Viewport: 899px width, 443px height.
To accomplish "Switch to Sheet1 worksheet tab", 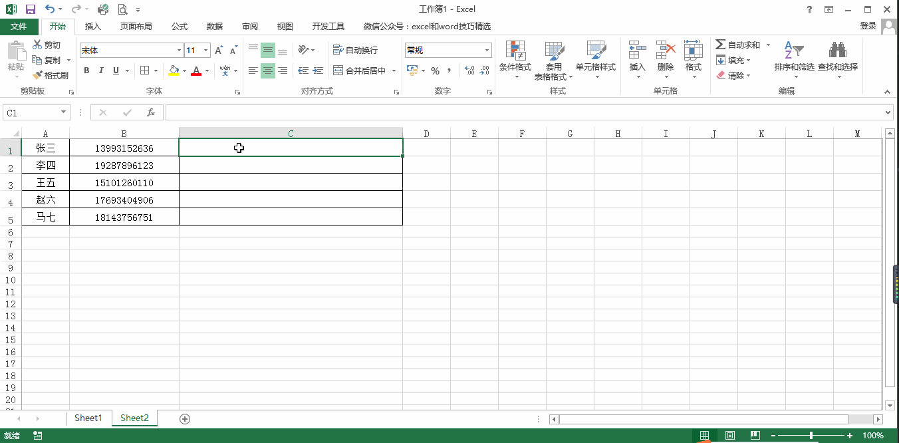I will click(x=88, y=418).
